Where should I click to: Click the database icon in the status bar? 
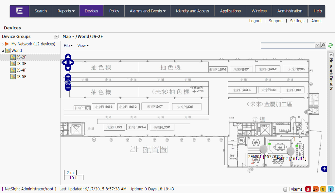tap(285, 189)
